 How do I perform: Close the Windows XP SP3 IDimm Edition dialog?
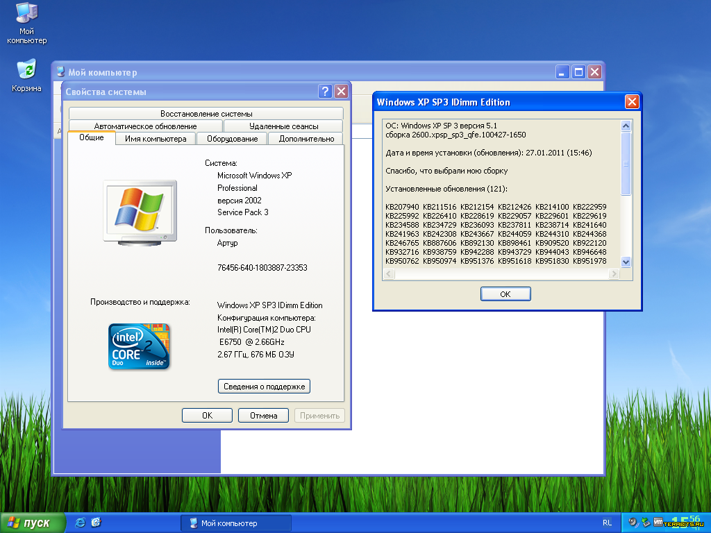pyautogui.click(x=632, y=102)
